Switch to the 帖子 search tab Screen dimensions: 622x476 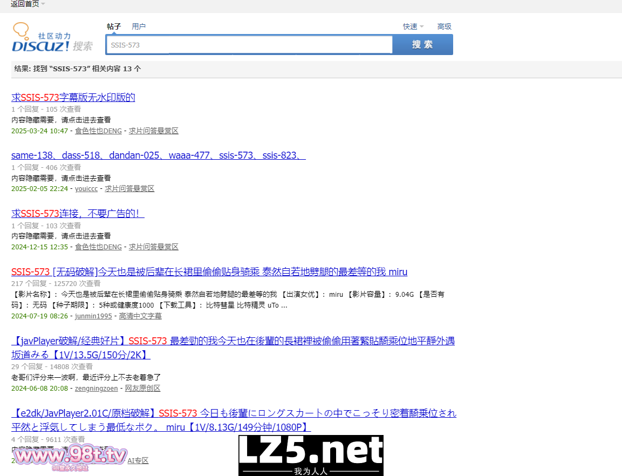(114, 26)
